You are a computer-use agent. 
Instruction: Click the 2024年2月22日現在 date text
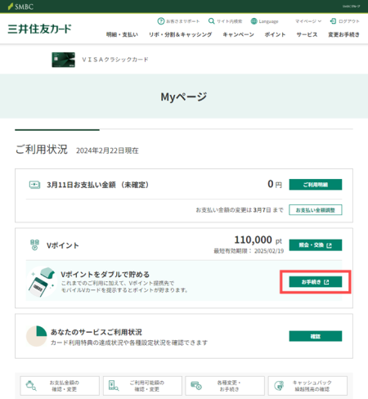[107, 150]
